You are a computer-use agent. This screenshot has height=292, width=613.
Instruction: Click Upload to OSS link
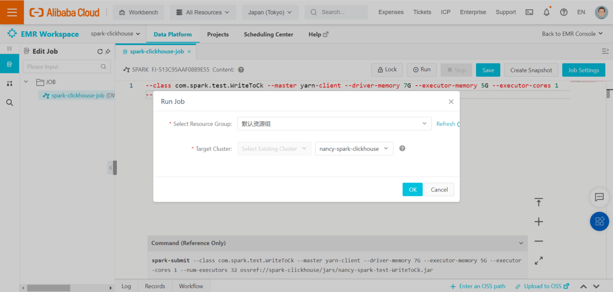tap(542, 286)
